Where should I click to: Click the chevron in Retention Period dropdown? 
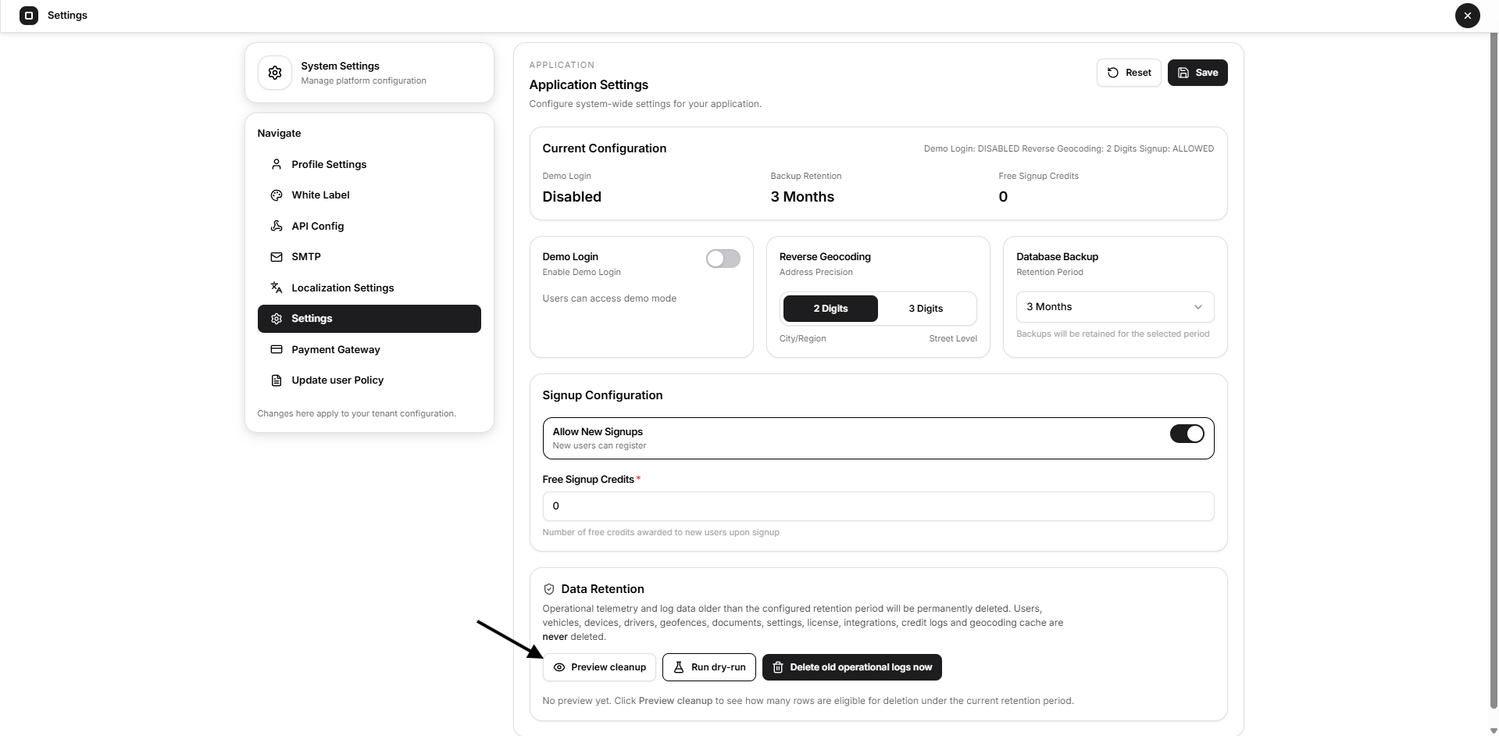[x=1198, y=307]
